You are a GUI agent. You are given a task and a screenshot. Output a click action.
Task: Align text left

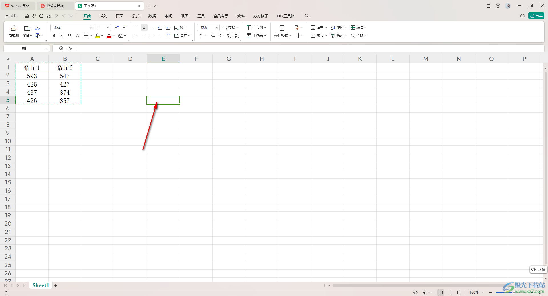click(x=136, y=36)
